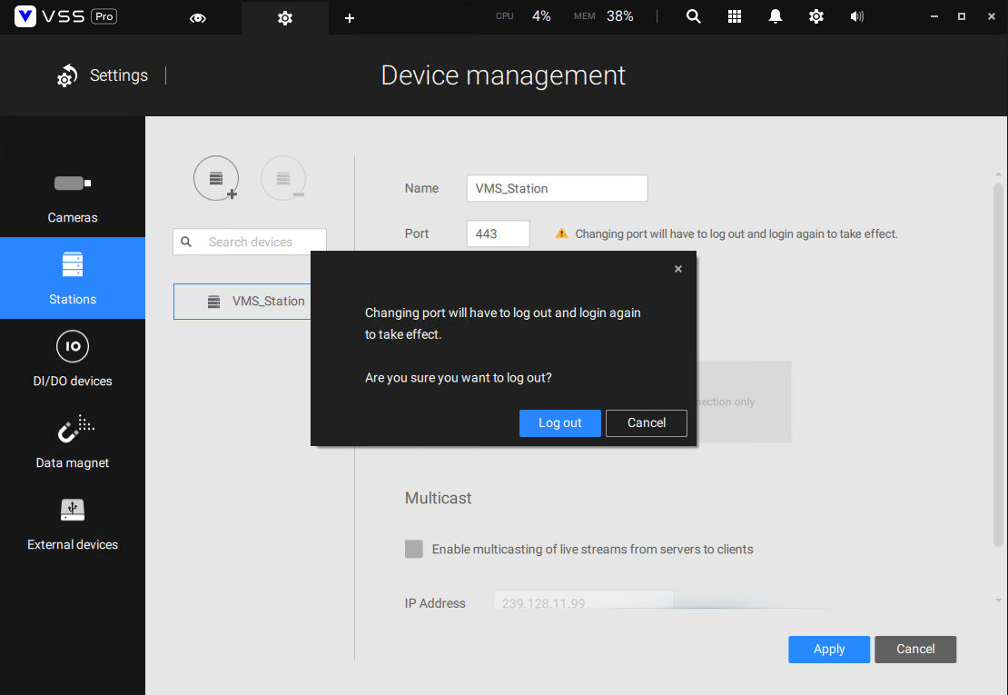Enable multicasting of live streams checkbox

pos(413,549)
